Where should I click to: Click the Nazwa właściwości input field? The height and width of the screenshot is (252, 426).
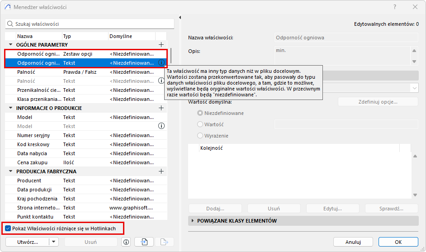click(x=346, y=38)
